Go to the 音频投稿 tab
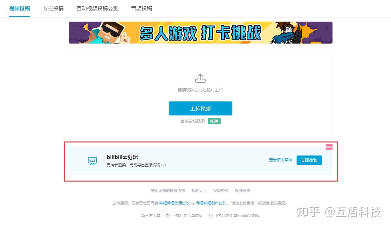The height and width of the screenshot is (228, 391). click(x=141, y=9)
